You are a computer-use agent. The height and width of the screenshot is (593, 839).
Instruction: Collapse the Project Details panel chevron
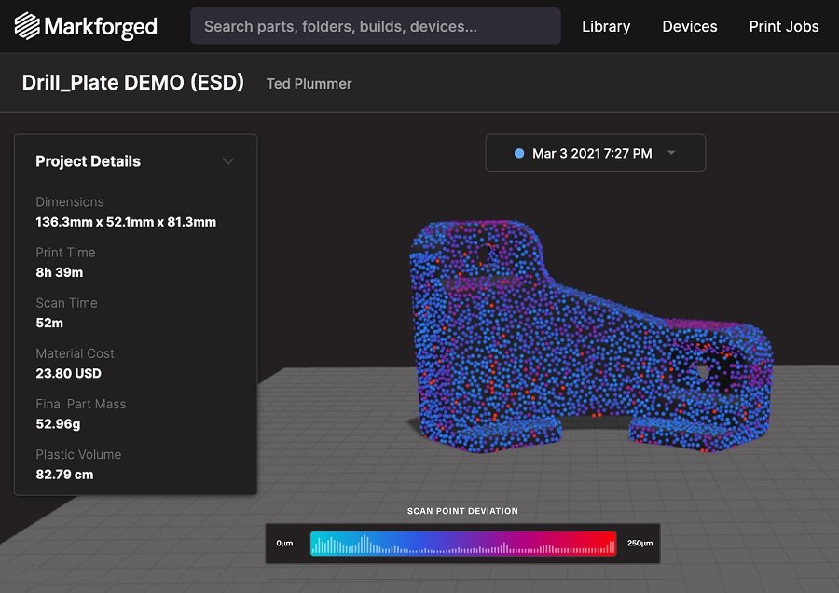click(228, 161)
